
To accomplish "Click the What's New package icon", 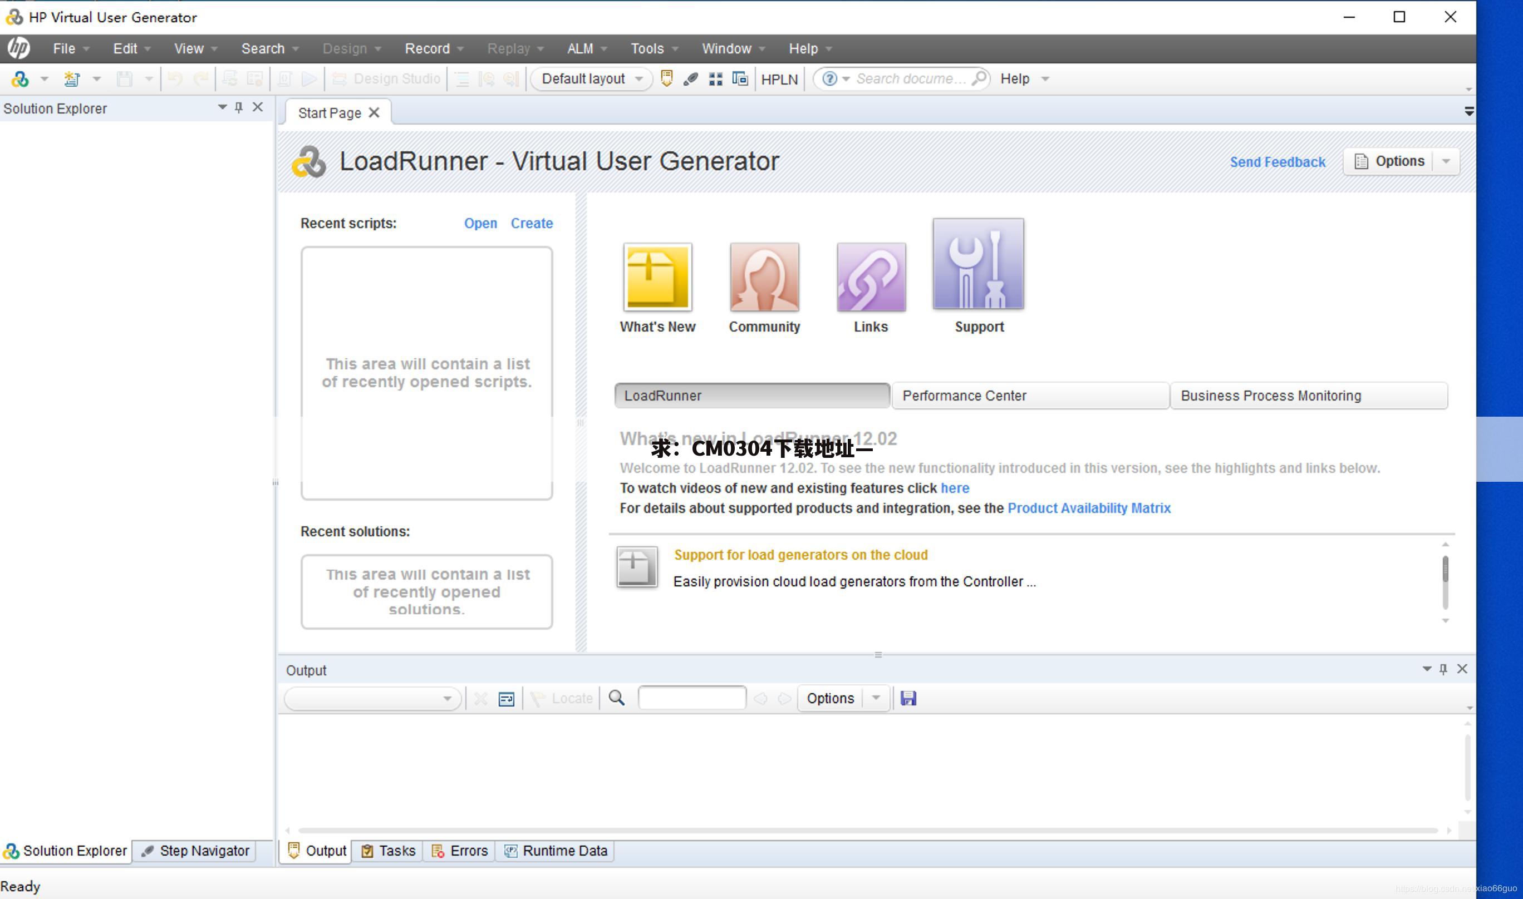I will coord(657,277).
